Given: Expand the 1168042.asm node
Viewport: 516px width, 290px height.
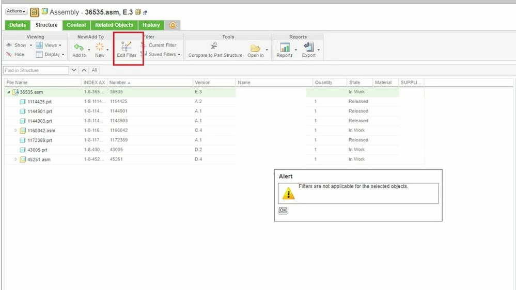Looking at the screenshot, I should click(15, 131).
